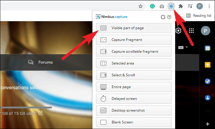Image resolution: width=215 pixels, height=129 pixels.
Task: Open the media control playlist icon
Action: (x=190, y=6)
